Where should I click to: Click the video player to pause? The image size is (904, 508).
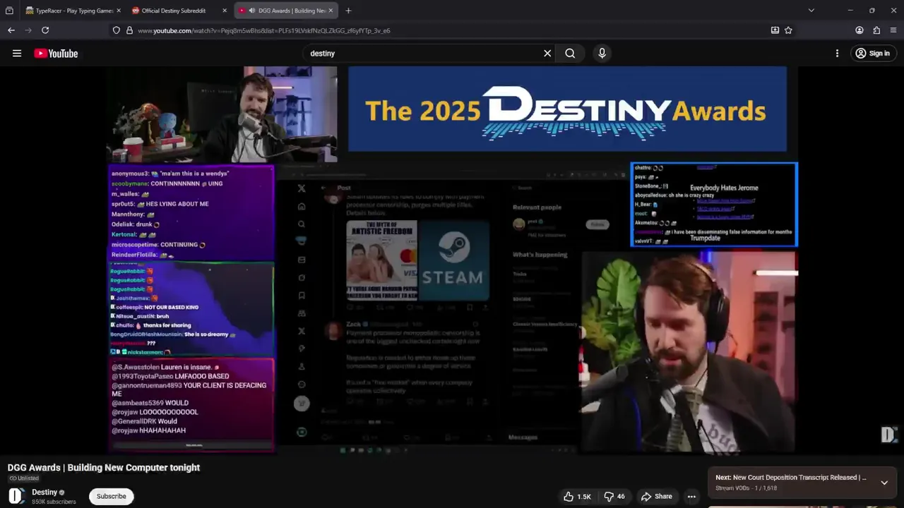(452, 259)
